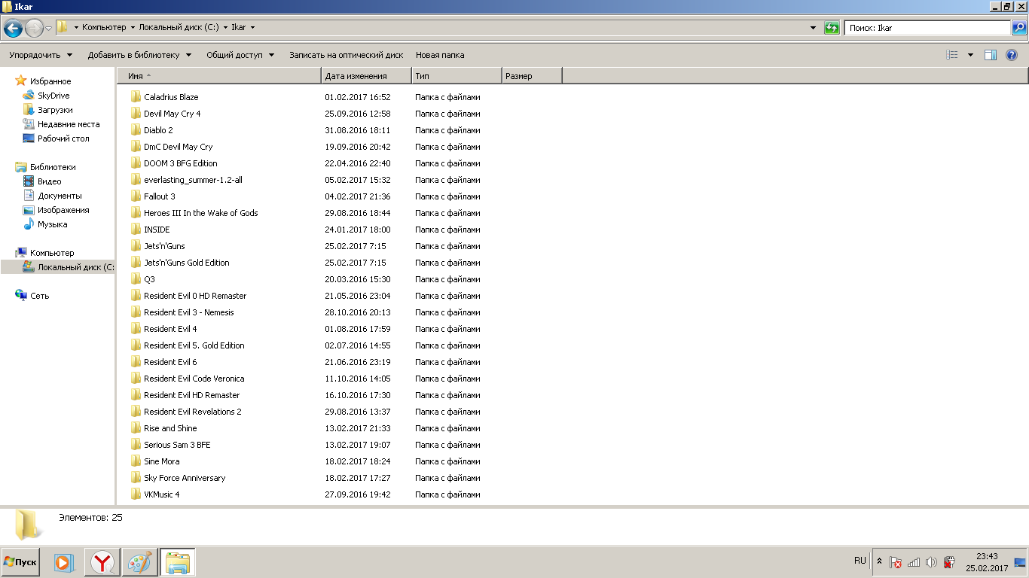1029x578 pixels.
Task: Click the RU language indicator
Action: pyautogui.click(x=860, y=561)
